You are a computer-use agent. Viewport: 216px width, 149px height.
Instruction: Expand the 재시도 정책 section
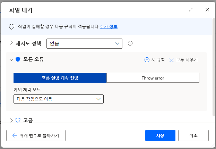coord(11,43)
